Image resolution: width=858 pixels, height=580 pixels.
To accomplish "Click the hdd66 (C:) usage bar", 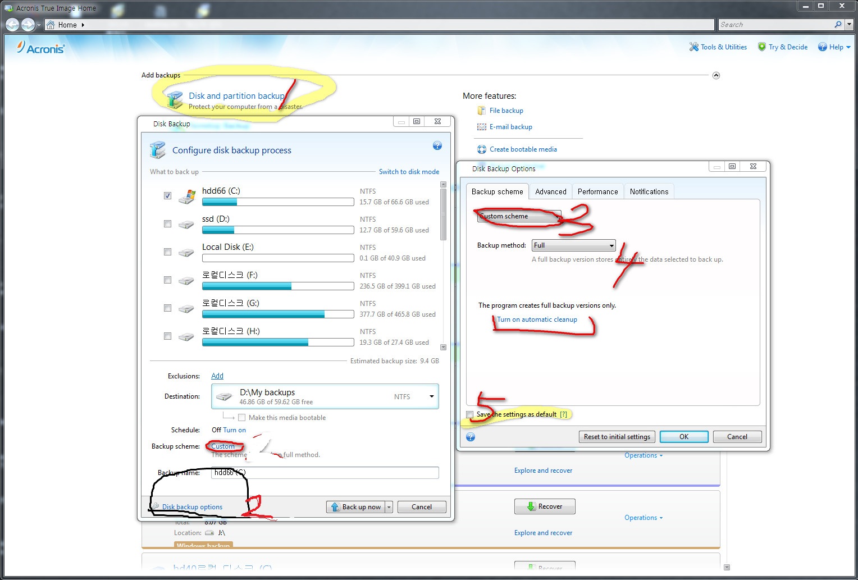I will point(278,202).
